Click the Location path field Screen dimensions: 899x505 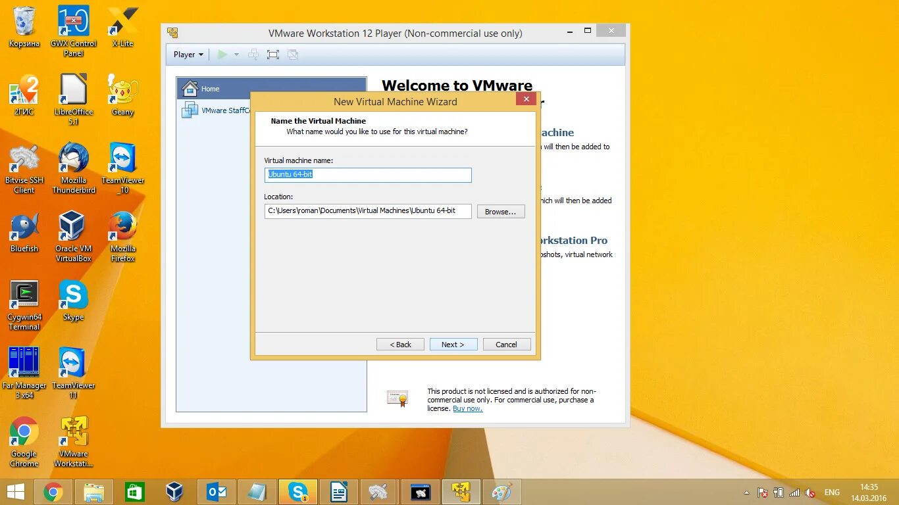click(368, 211)
